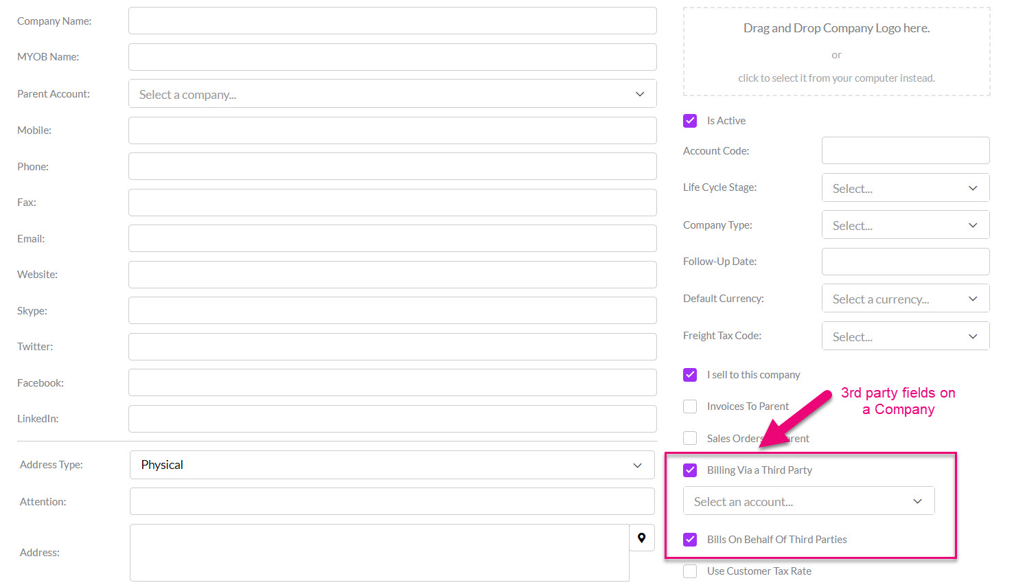Viewport: 1014px width, 585px height.
Task: Open the Life Cycle Stage dropdown
Action: [x=906, y=188]
